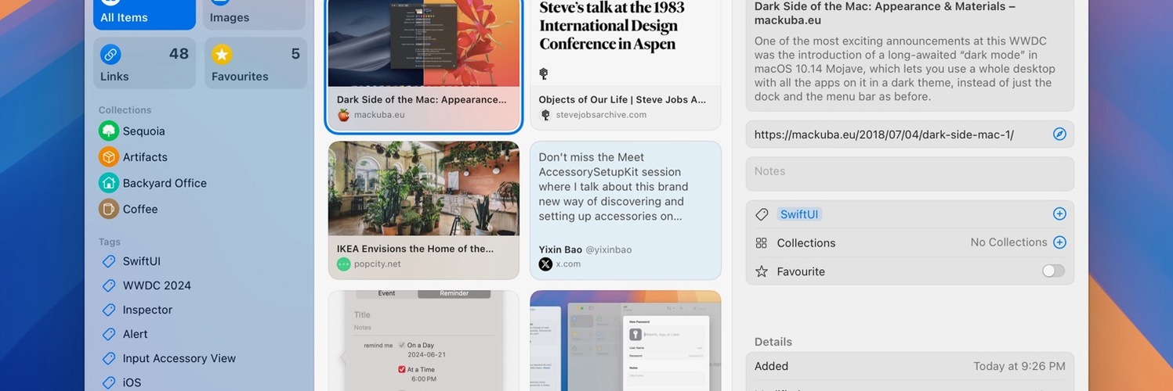Click the tag icon beside Input Accessory View
1173x391 pixels.
109,358
